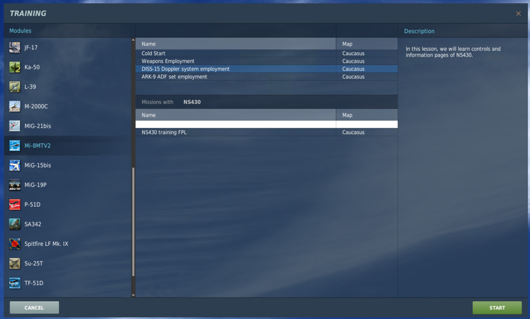The width and height of the screenshot is (530, 319).
Task: Click the modules list scrollbar thumb
Action: click(133, 221)
